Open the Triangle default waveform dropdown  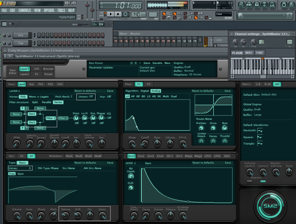pyautogui.click(x=260, y=143)
